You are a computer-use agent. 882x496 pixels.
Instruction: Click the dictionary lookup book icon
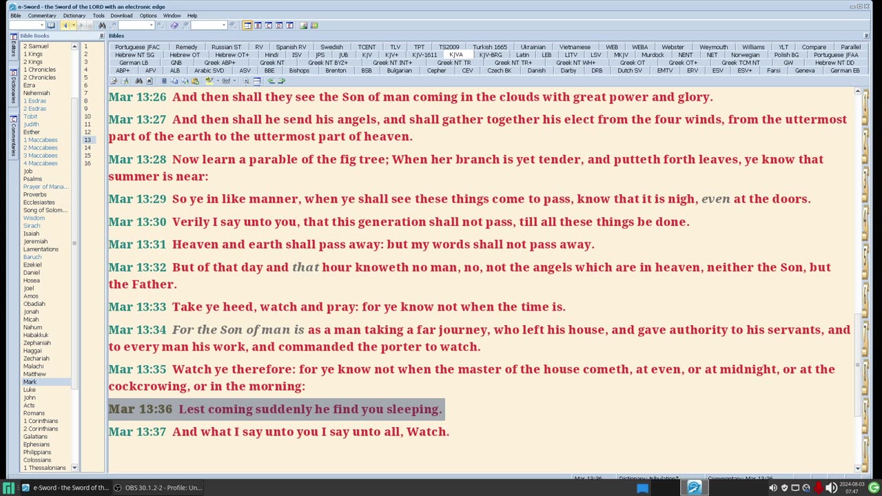coord(174,25)
